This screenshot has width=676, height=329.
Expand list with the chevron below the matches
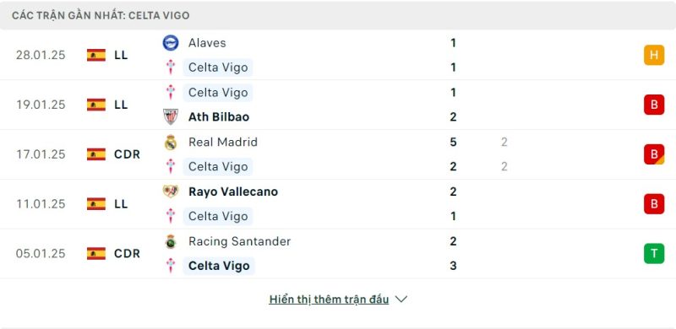pyautogui.click(x=401, y=299)
